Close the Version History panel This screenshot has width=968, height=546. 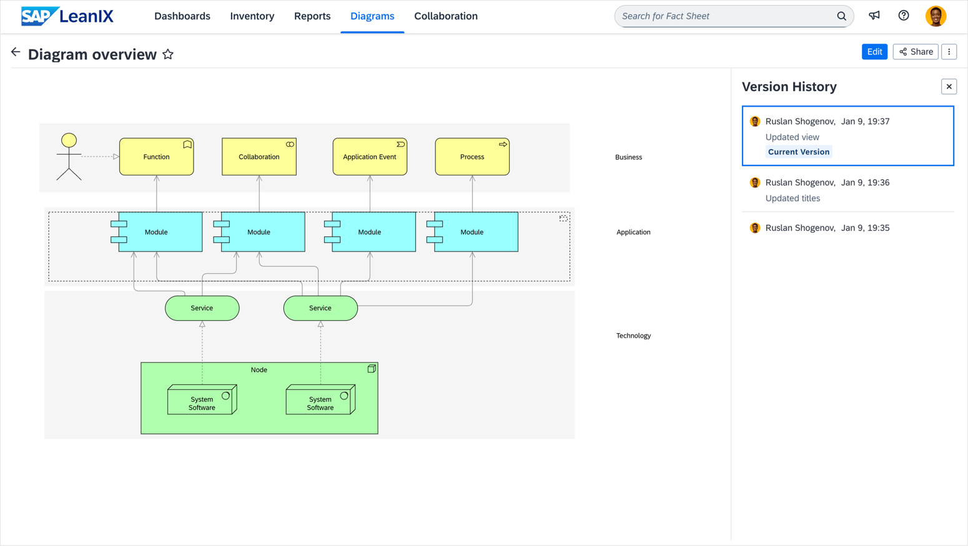tap(949, 87)
